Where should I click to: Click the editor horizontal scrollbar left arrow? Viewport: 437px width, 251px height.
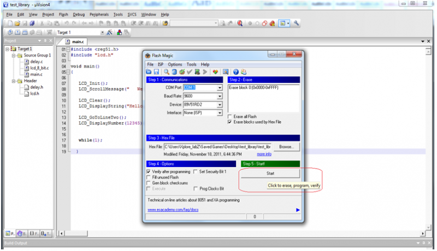point(61,234)
